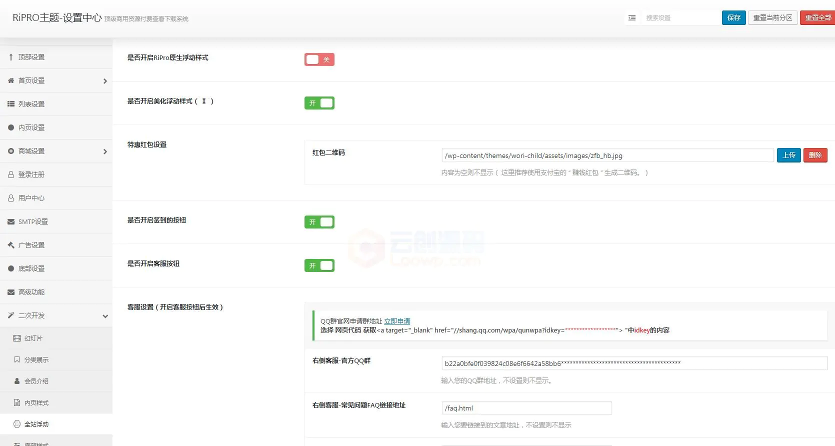835x446 pixels.
Task: Toggle RiPro原生浮动样式 switch on
Action: (x=319, y=59)
